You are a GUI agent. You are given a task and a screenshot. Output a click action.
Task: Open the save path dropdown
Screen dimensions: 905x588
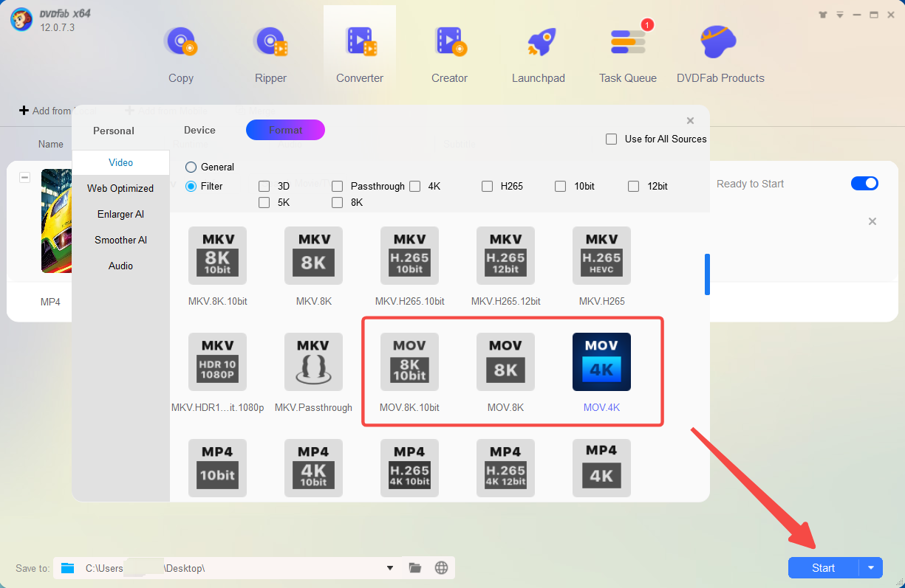coord(390,567)
